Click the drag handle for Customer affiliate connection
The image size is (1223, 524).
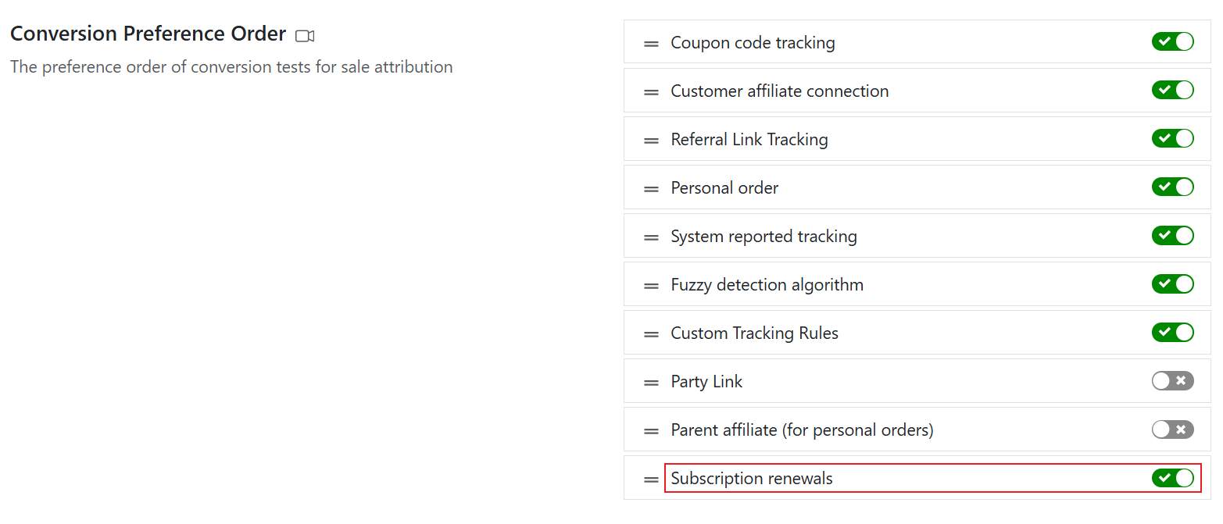click(651, 92)
